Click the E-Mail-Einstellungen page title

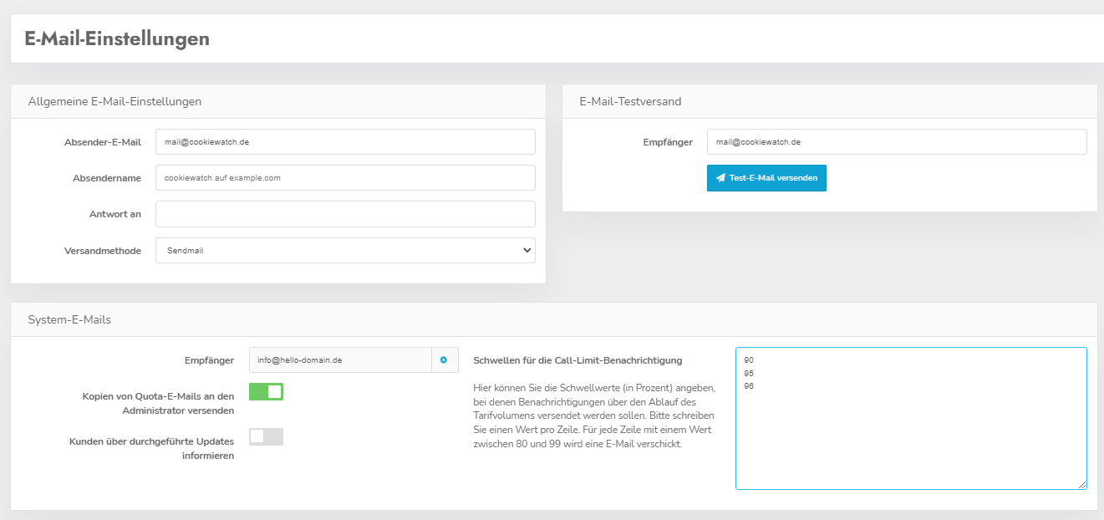(117, 38)
